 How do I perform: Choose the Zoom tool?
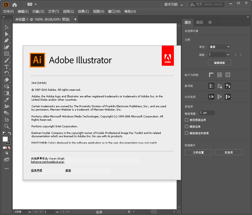(x=7, y=126)
